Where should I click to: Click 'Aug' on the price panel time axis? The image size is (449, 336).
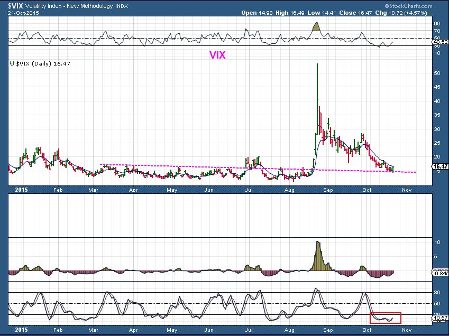point(289,190)
